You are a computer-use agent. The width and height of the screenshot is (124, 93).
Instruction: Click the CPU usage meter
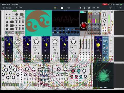tap(69, 8)
